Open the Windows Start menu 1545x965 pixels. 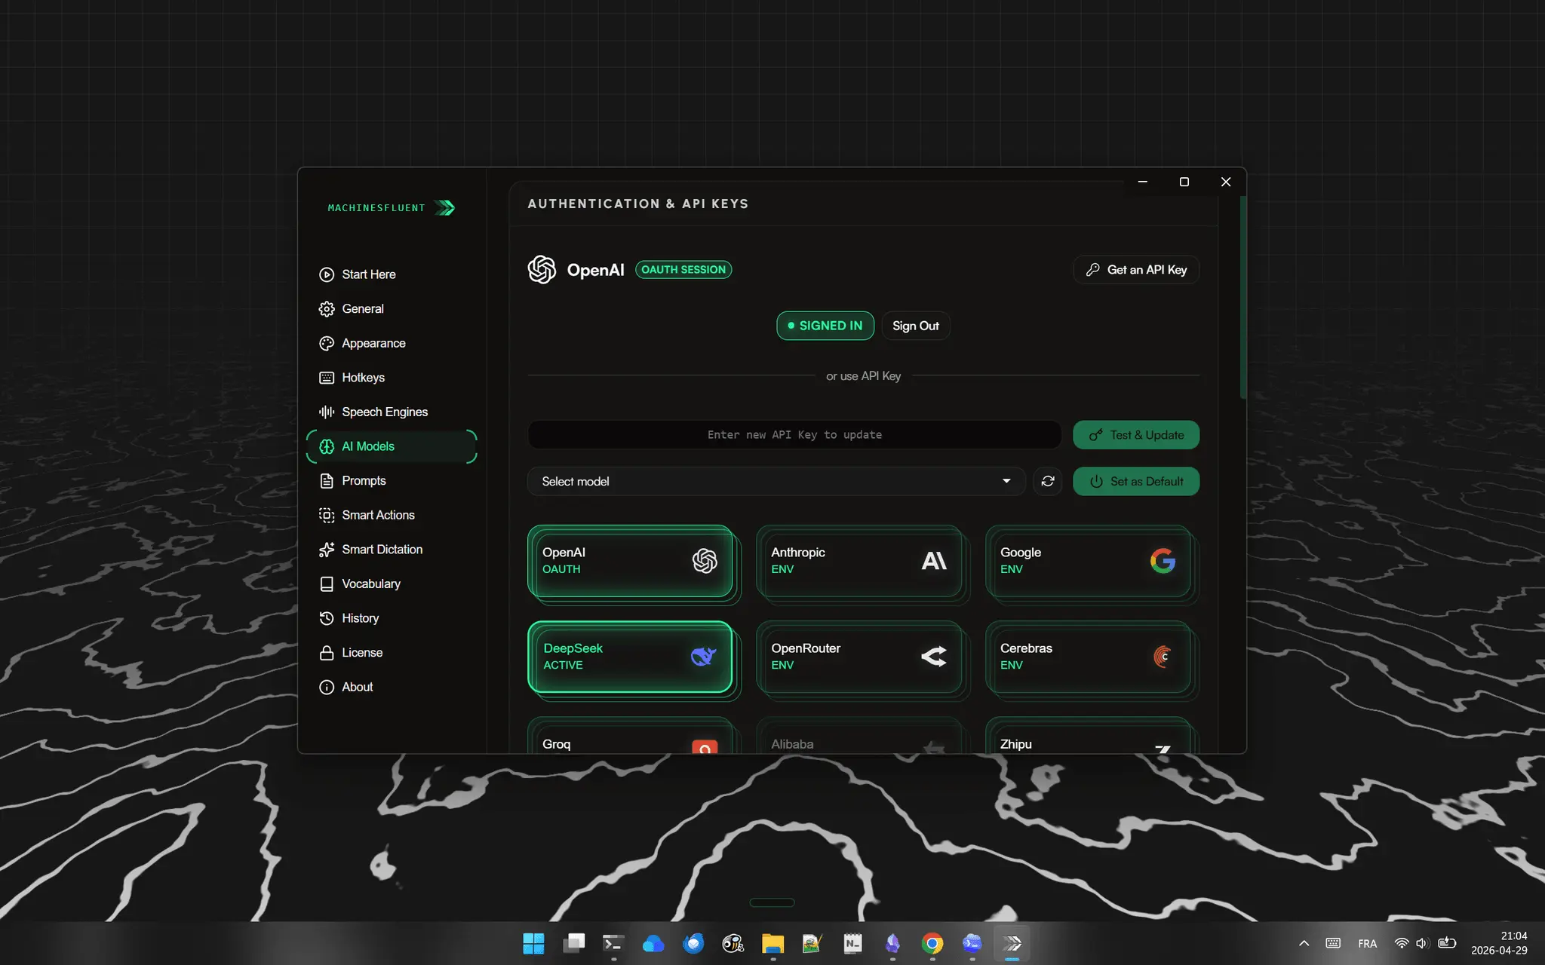(533, 943)
